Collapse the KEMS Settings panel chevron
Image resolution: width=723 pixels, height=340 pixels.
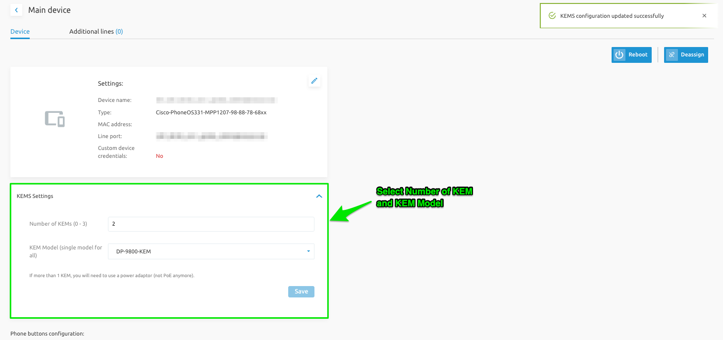tap(319, 196)
